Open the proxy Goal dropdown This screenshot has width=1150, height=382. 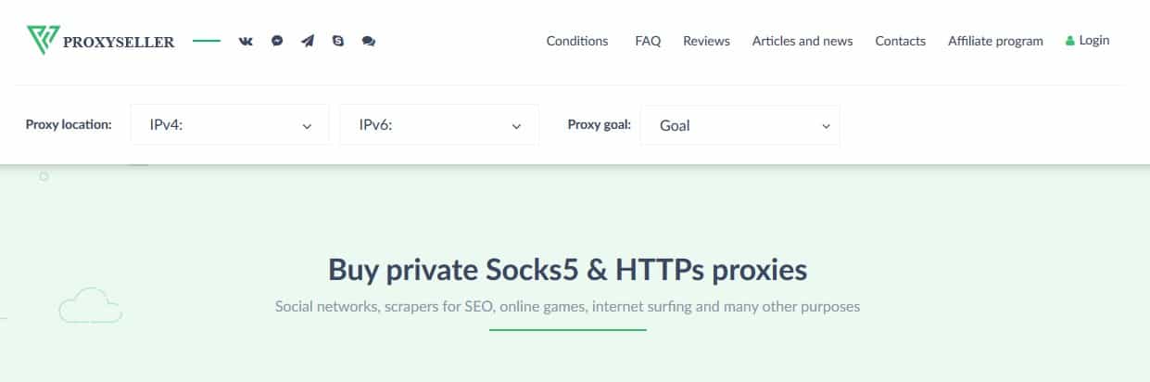(739, 125)
